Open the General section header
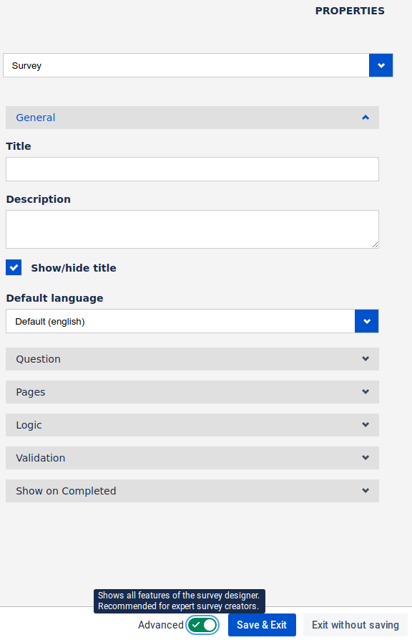 click(x=192, y=118)
